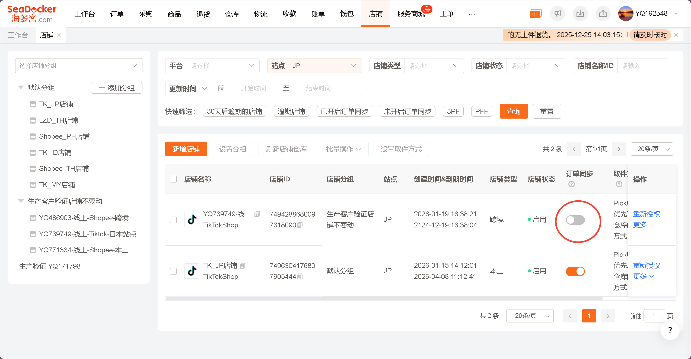Viewport: 691px width, 359px height.
Task: Click the orange language switch icon
Action: pyautogui.click(x=535, y=14)
